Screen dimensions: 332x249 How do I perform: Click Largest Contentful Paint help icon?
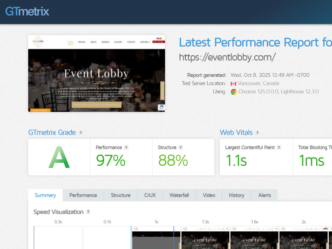(x=279, y=148)
